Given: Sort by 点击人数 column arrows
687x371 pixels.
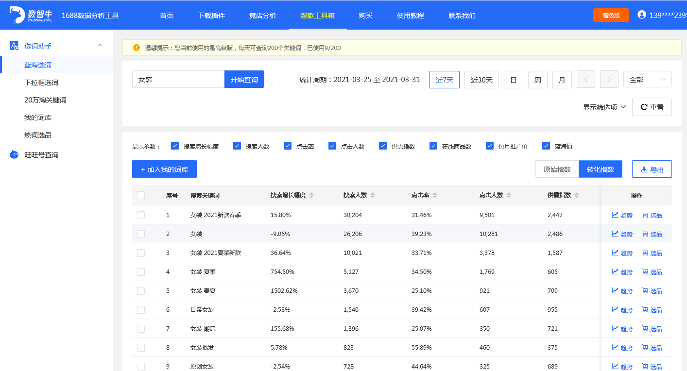Looking at the screenshot, I should coord(509,195).
